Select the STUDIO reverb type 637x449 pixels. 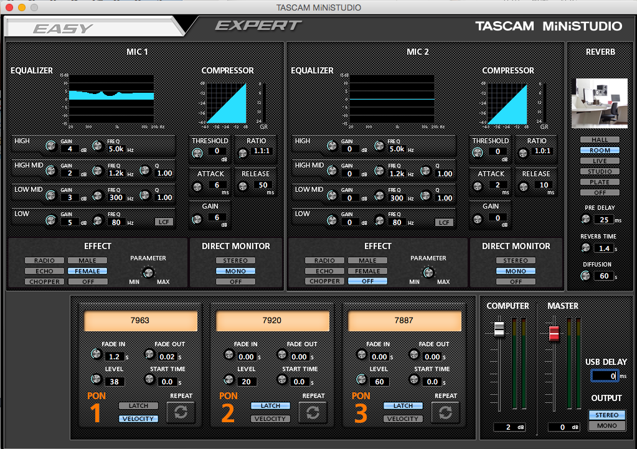click(600, 171)
